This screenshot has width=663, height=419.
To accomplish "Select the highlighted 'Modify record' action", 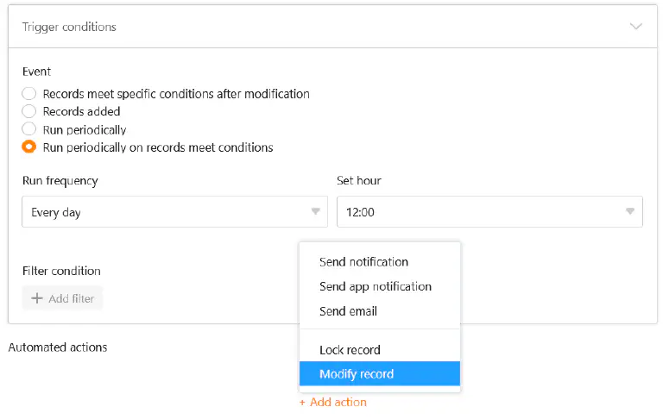I will click(x=380, y=374).
